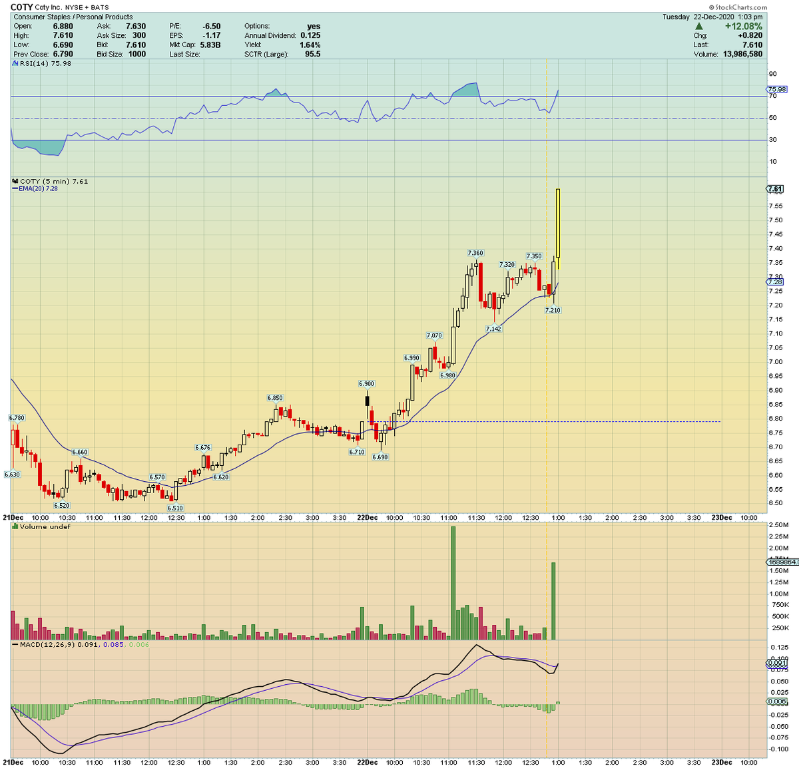Click the MACD line-style icon in the legend

(x=15, y=644)
